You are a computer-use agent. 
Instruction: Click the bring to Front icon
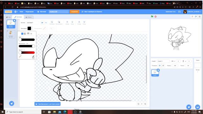[79, 22]
